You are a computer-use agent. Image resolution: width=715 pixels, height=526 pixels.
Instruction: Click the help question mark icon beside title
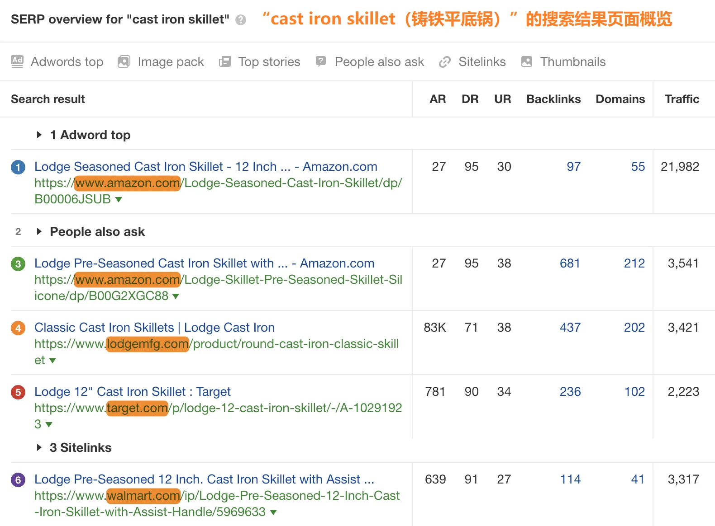[x=241, y=20]
